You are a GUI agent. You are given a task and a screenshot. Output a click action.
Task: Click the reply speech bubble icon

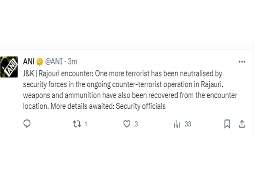[x=27, y=124]
